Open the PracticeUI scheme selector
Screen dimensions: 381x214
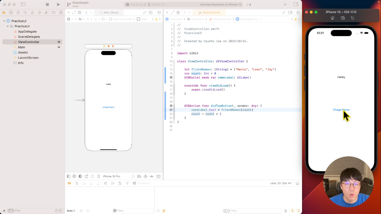tap(136, 4)
